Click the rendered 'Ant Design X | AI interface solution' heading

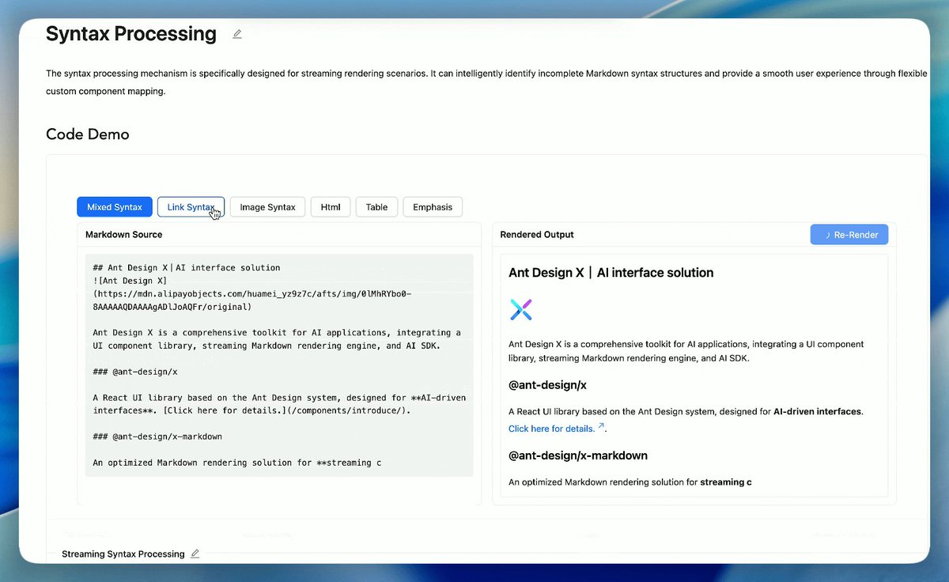611,273
